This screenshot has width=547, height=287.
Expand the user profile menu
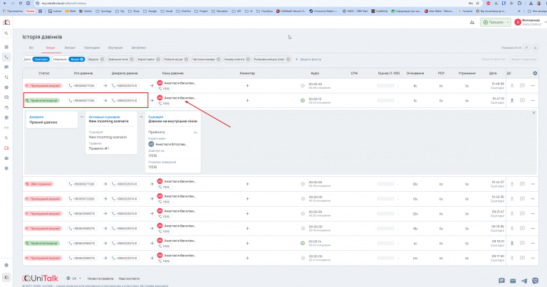tap(530, 22)
